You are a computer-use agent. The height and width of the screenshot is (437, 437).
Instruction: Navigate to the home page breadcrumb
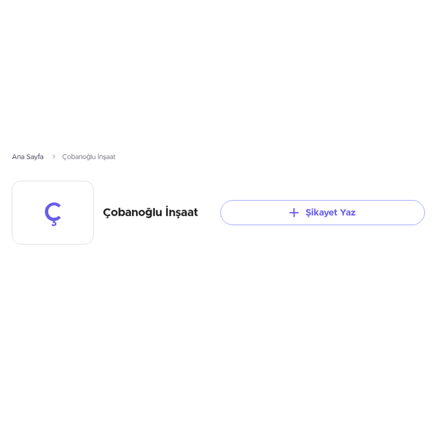(x=28, y=157)
